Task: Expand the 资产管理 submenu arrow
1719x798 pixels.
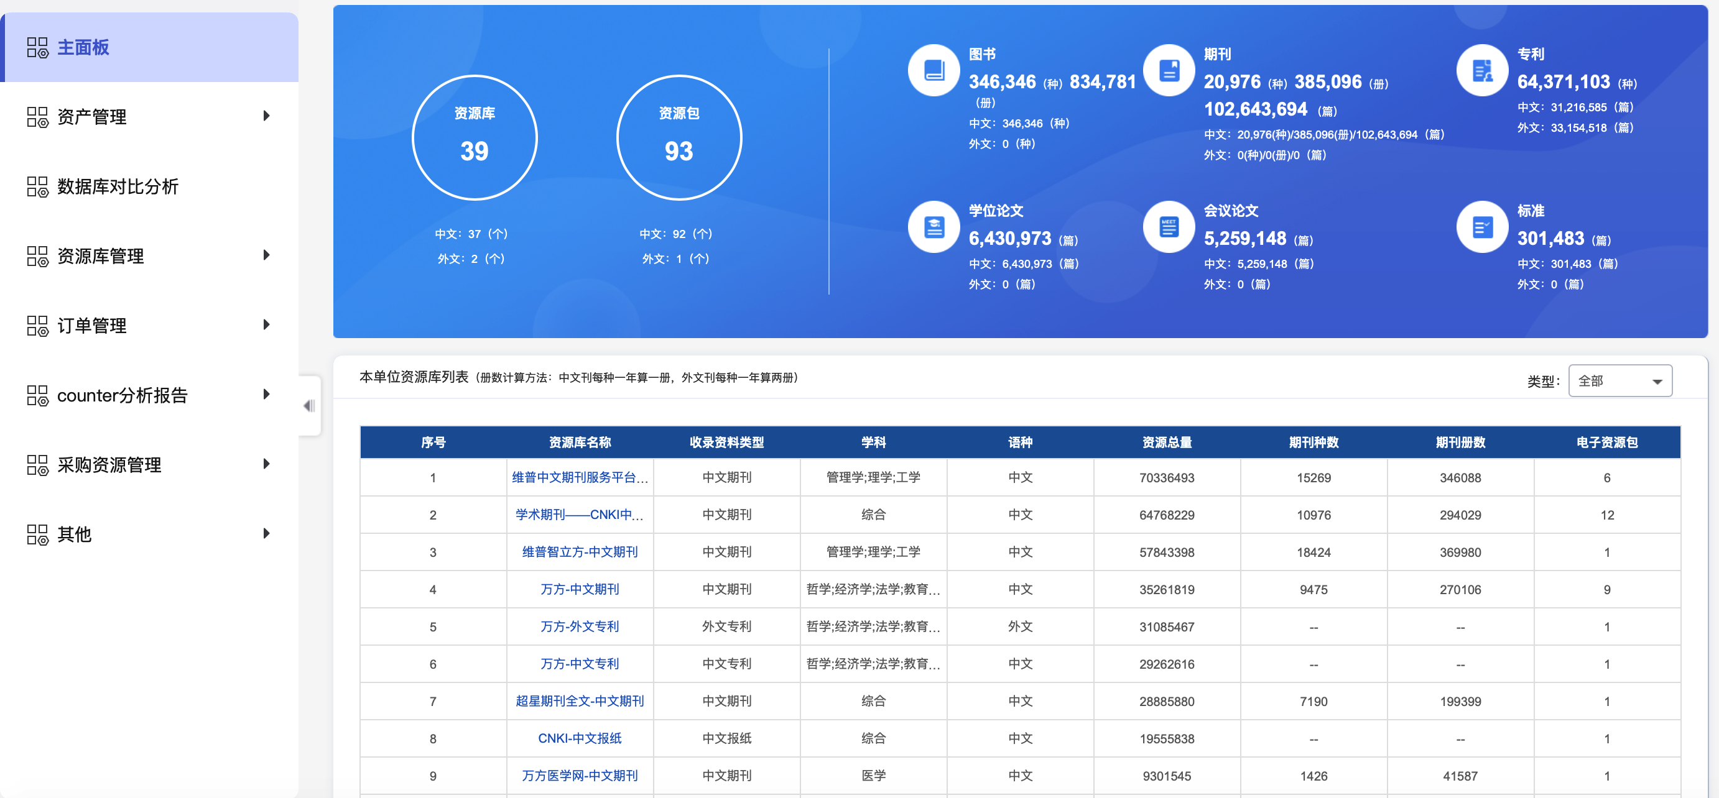Action: click(266, 116)
